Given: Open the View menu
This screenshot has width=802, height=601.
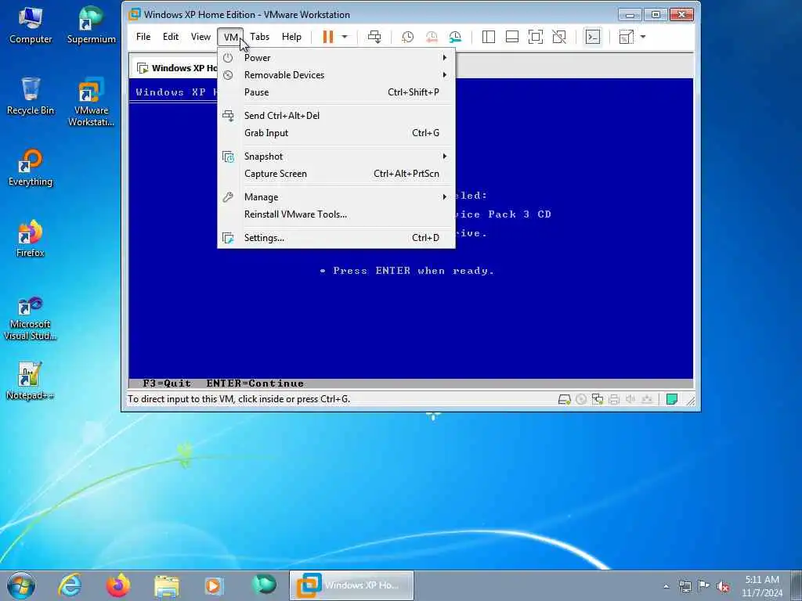Looking at the screenshot, I should tap(200, 37).
